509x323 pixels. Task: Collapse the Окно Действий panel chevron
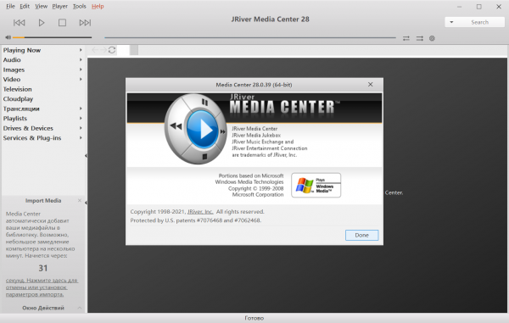click(80, 308)
